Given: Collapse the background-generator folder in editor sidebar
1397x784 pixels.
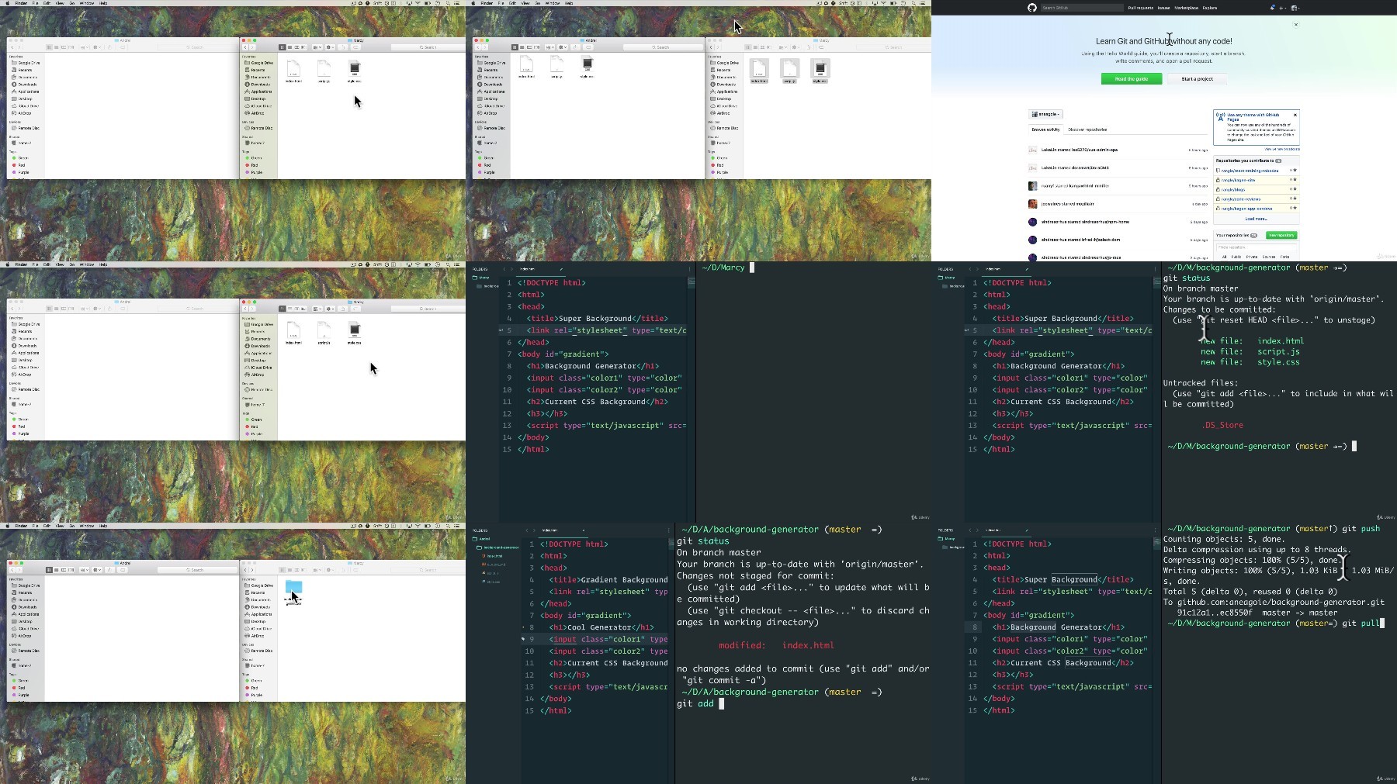Looking at the screenshot, I should coord(498,547).
